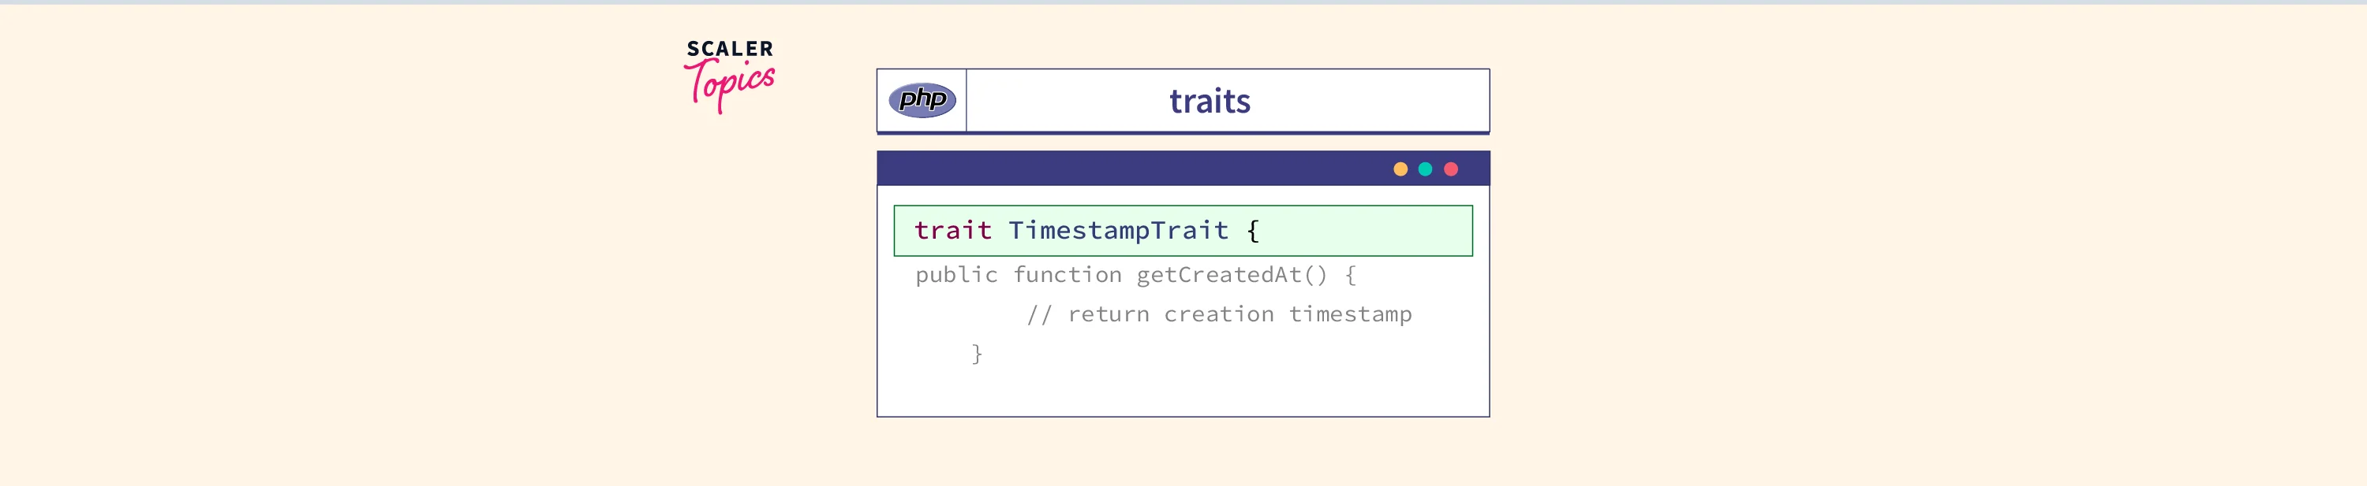The height and width of the screenshot is (486, 2367).
Task: Click the opening brace after getCreatedAt()
Action: [1350, 275]
